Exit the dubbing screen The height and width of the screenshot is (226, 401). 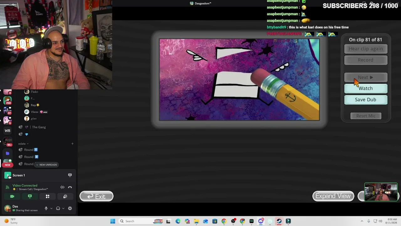tap(96, 196)
